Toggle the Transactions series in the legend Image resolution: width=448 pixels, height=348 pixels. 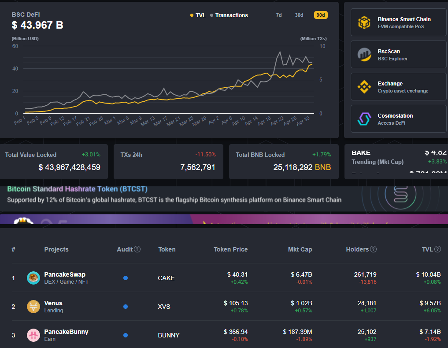(x=228, y=15)
